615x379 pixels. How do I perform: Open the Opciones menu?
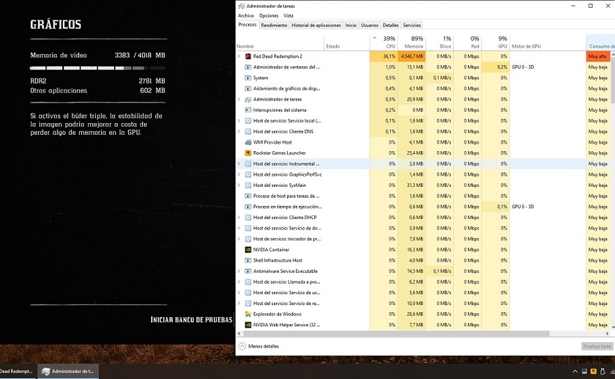269,16
